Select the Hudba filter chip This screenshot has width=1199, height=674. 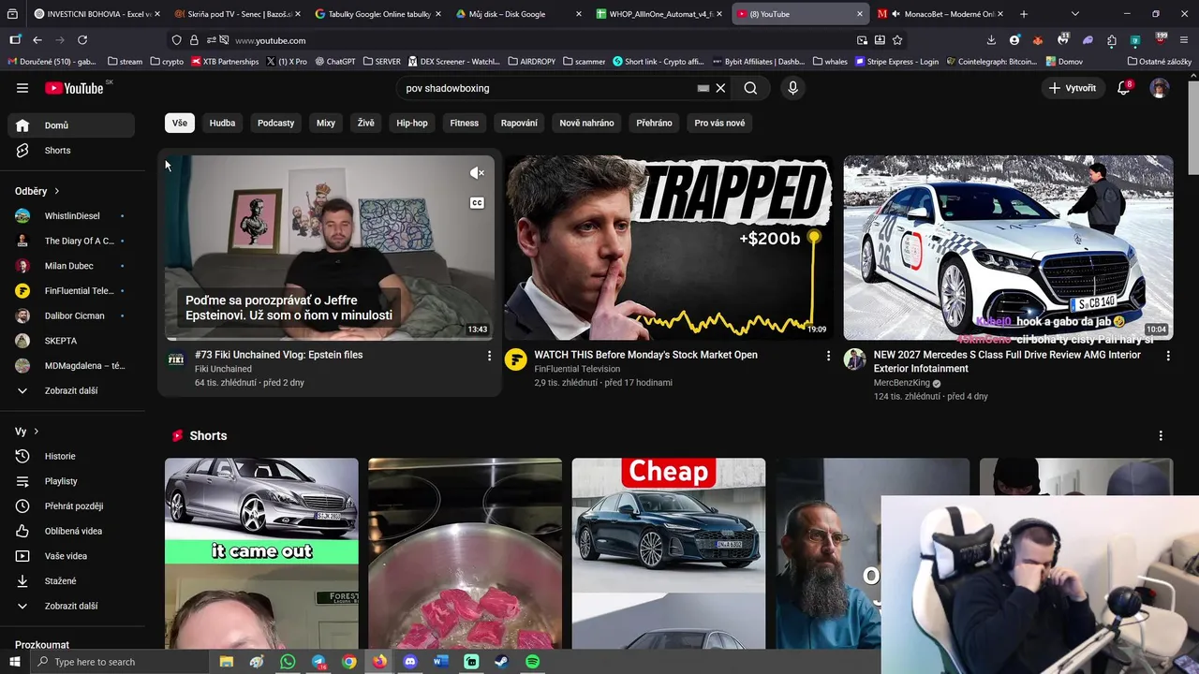coord(222,123)
